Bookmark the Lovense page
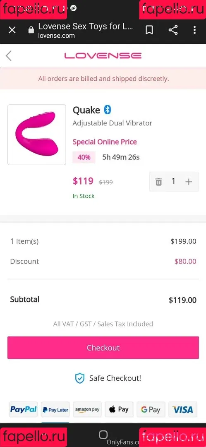The height and width of the screenshot is (447, 206). point(149,30)
